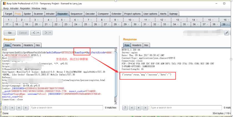Image resolution: width=233 pixels, height=117 pixels.
Task: Switch to the Extender tab
Action: point(116,14)
